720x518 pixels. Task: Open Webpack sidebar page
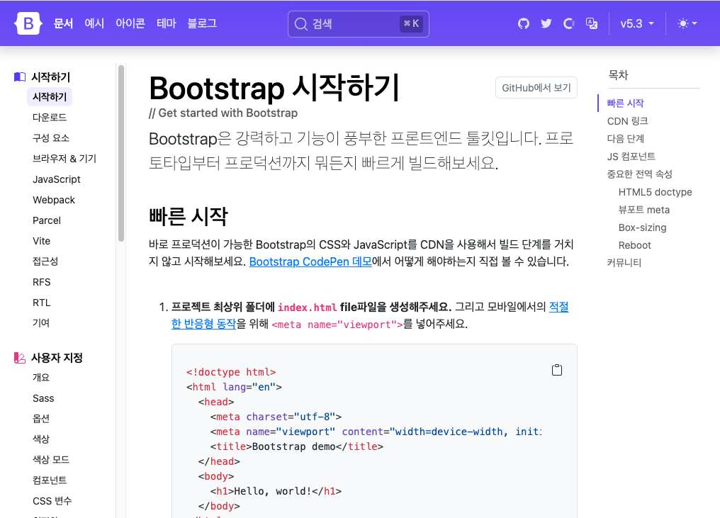click(54, 201)
